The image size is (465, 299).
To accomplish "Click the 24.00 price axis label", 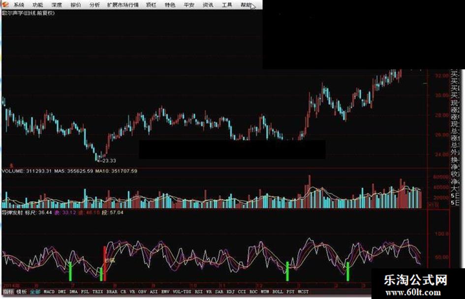I will 442,154.
